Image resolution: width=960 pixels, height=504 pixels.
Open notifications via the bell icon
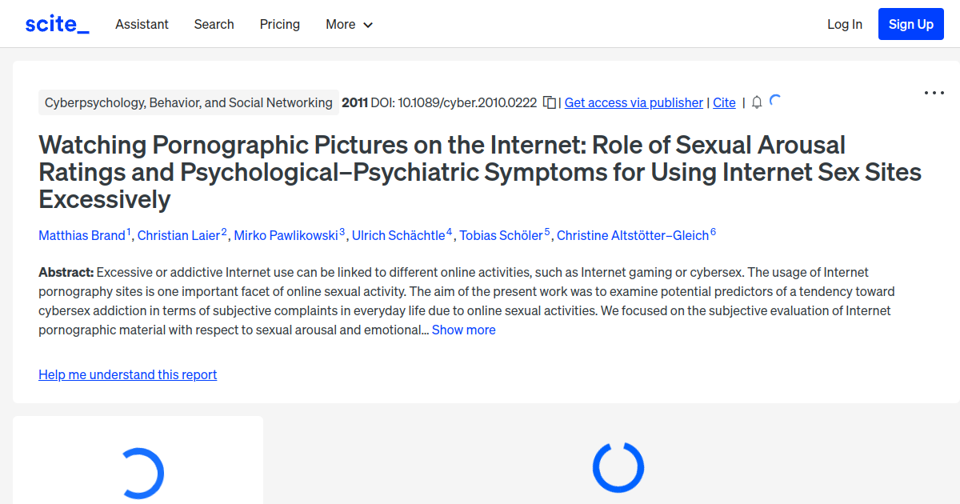click(755, 102)
